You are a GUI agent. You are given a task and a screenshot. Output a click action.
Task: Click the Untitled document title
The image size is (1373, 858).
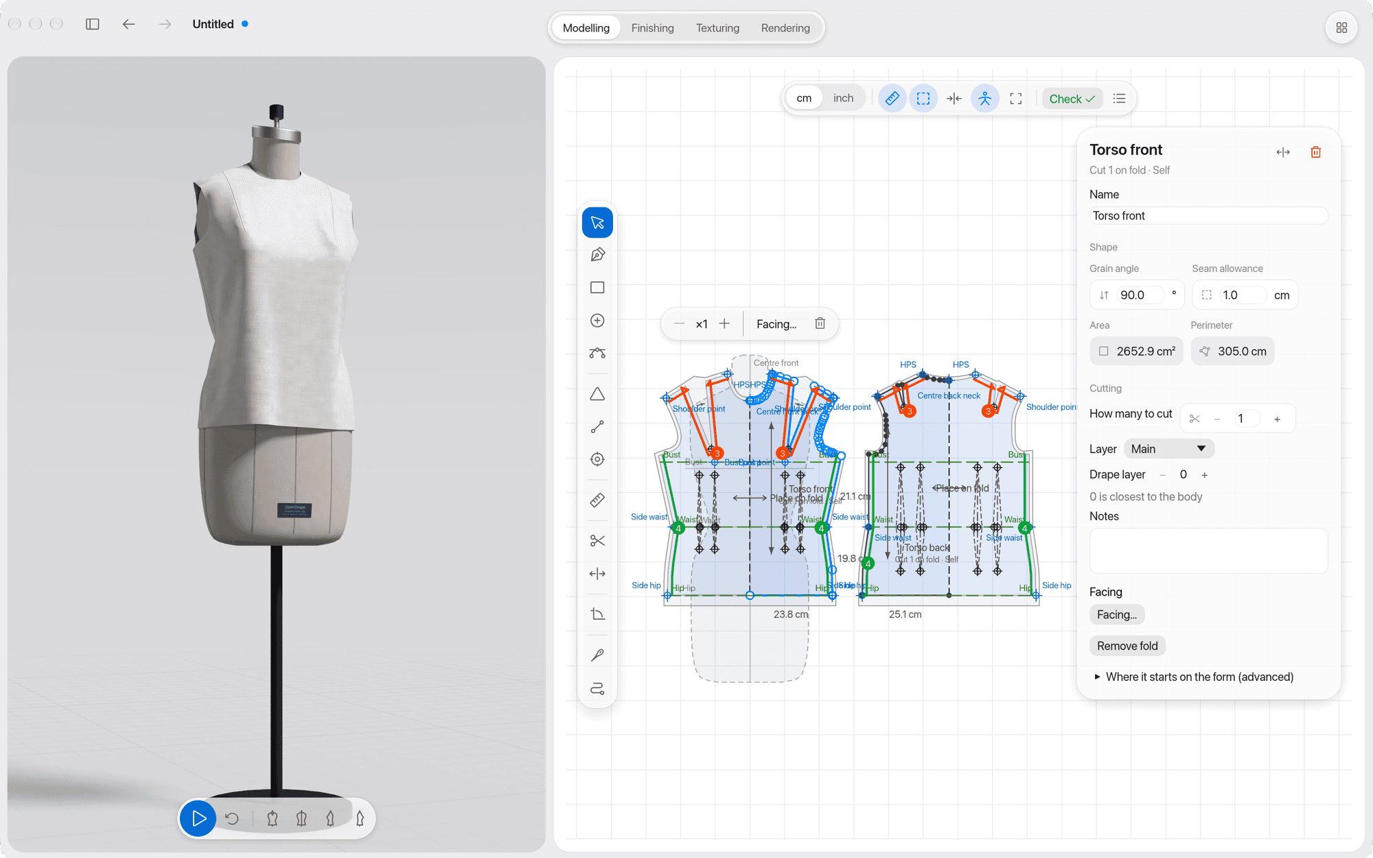213,24
